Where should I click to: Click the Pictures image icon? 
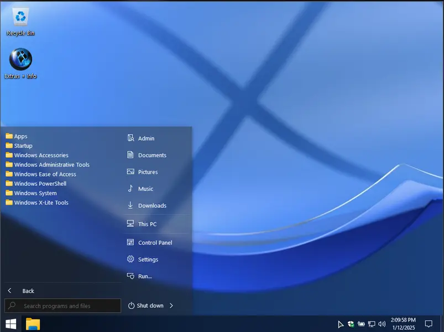[130, 172]
